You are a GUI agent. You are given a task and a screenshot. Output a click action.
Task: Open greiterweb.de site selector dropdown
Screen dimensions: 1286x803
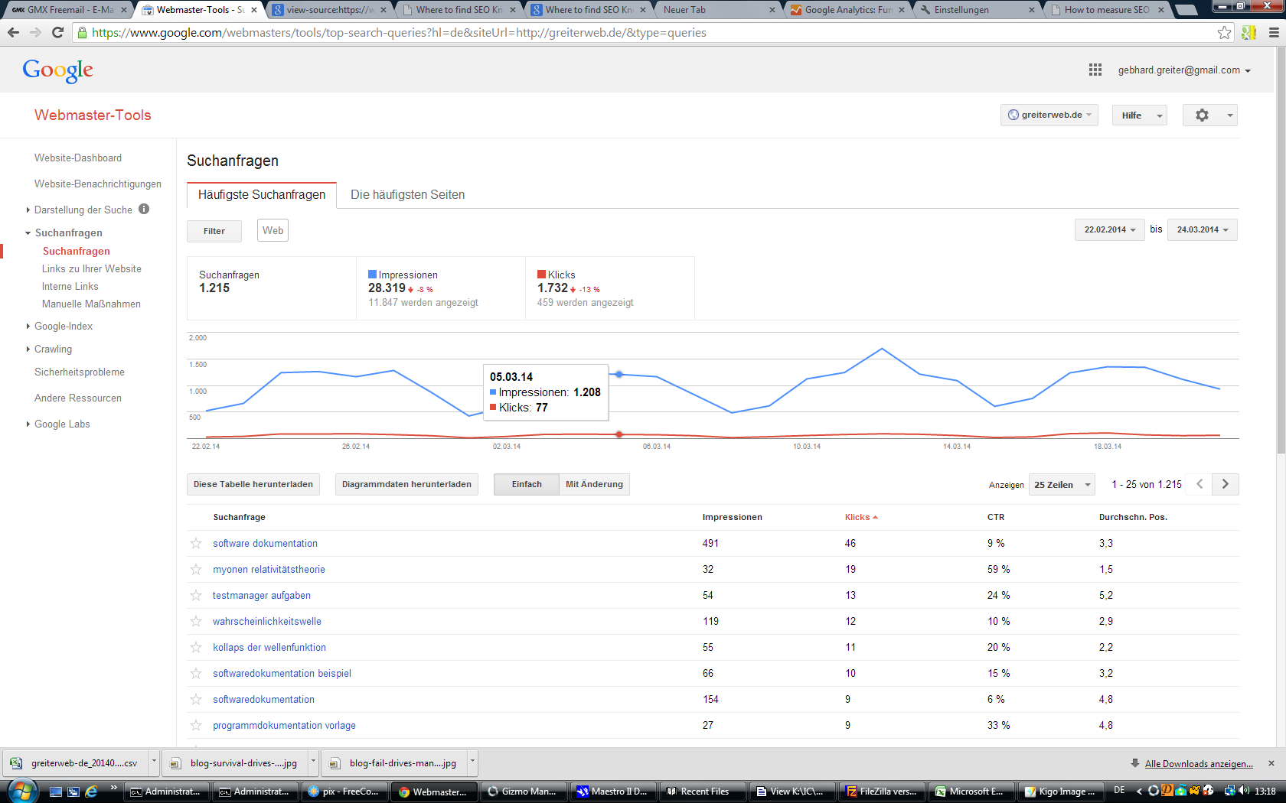coord(1049,115)
